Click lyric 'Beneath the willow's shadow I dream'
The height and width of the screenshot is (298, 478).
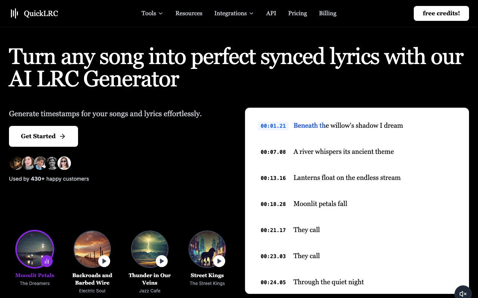click(x=348, y=126)
